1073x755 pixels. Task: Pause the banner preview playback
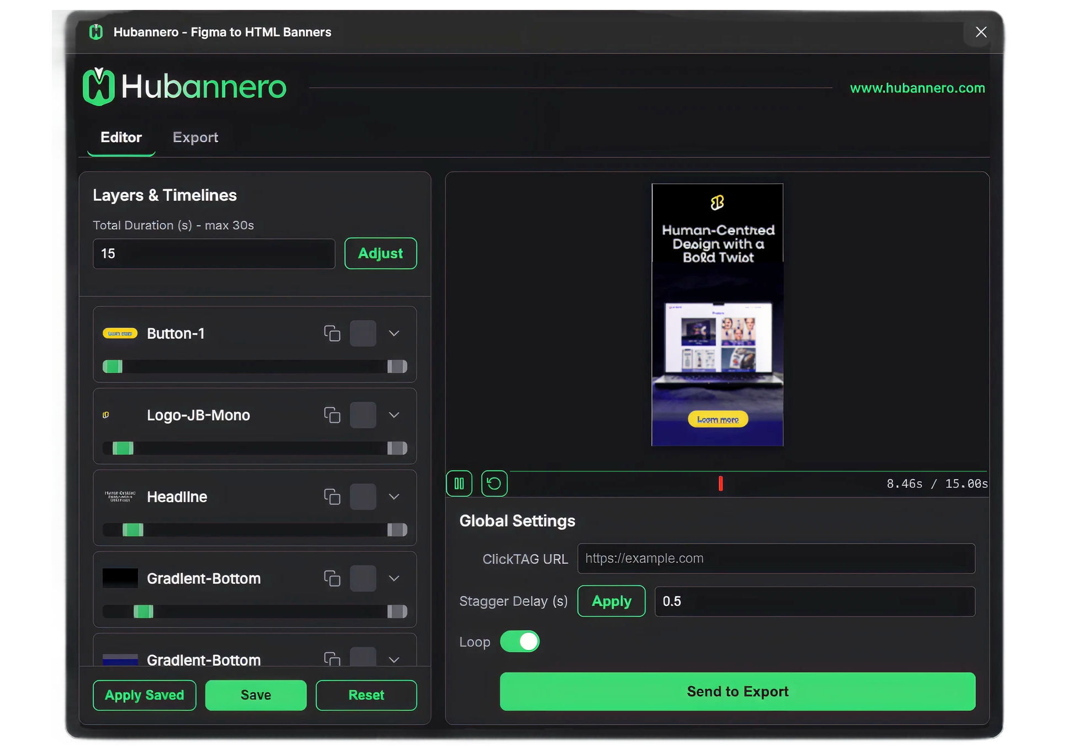pyautogui.click(x=459, y=483)
